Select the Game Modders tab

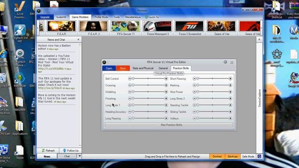[80, 17]
